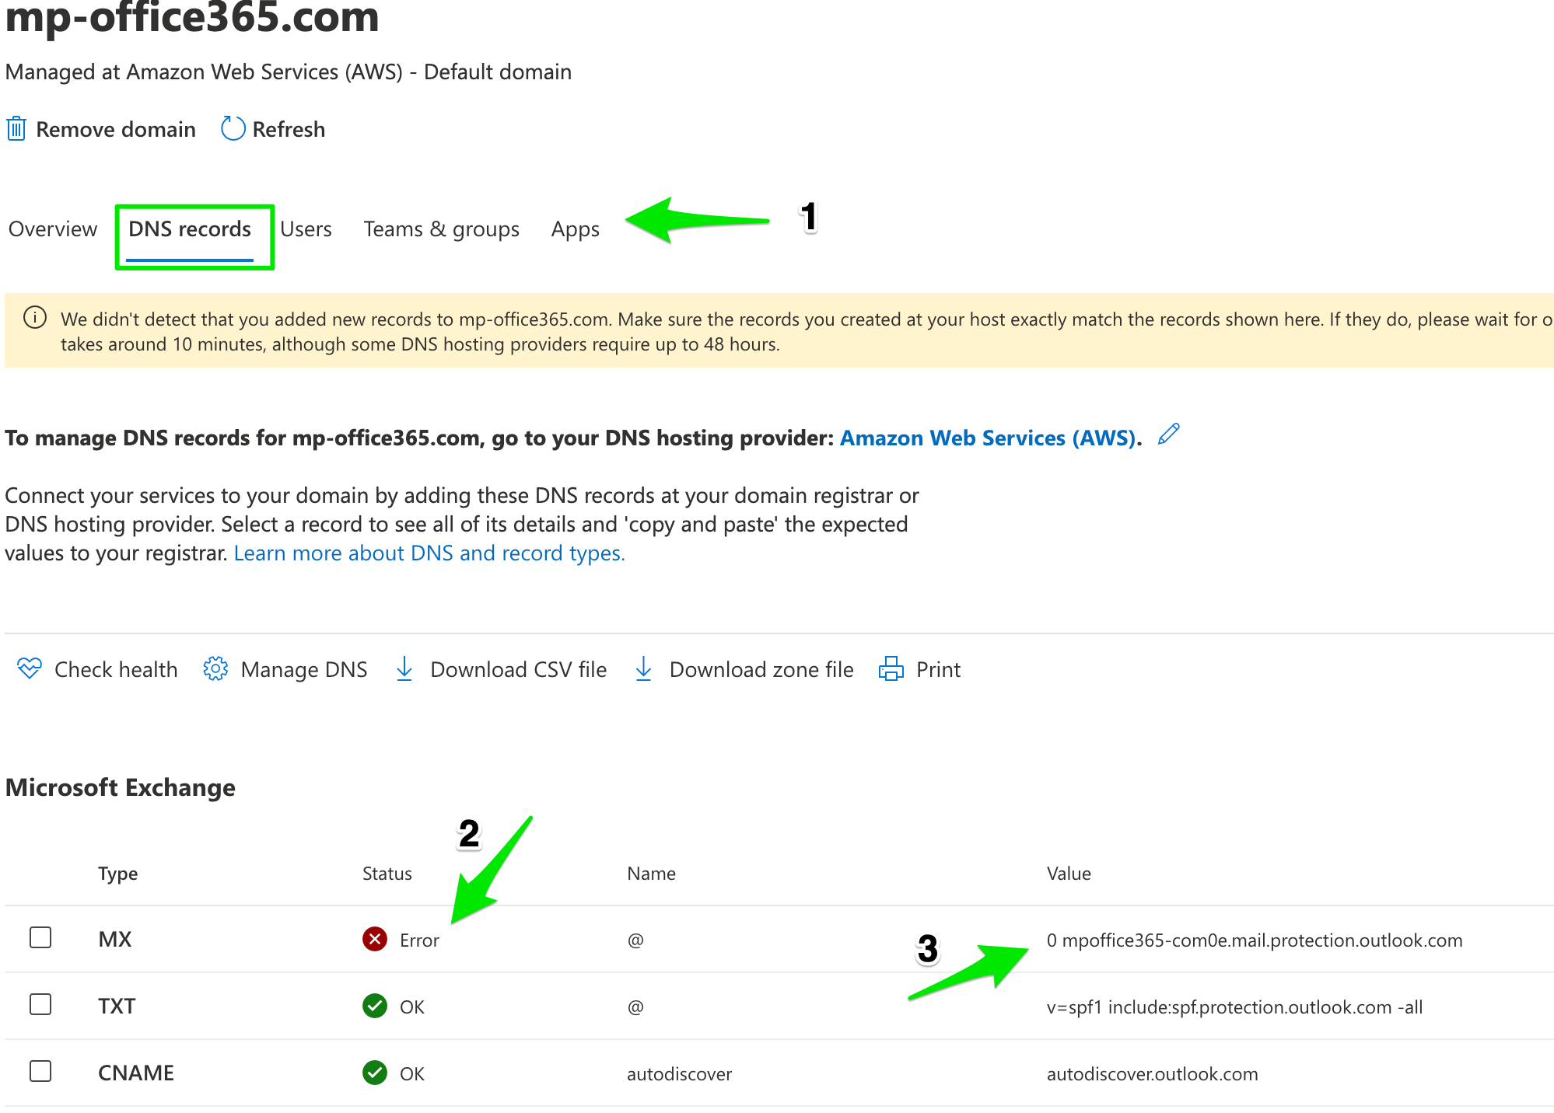Click the OK status text in TXT row
This screenshot has width=1554, height=1113.
pos(412,1007)
